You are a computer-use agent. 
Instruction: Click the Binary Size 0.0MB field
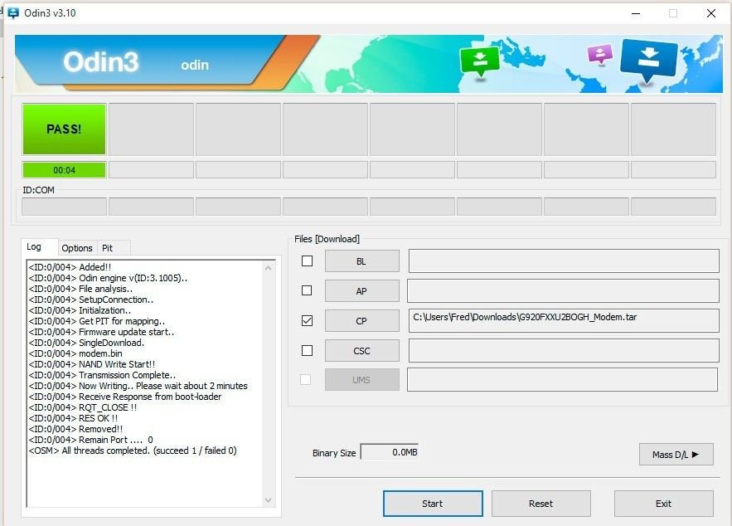(390, 452)
